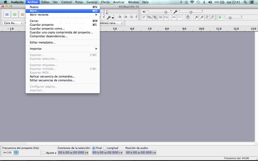Open the stereo input channels dropdown
The height and width of the screenshot is (161, 258).
point(111,23)
